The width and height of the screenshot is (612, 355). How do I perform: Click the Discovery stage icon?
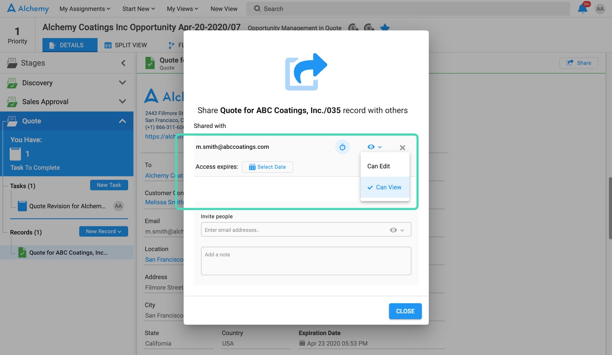point(12,83)
